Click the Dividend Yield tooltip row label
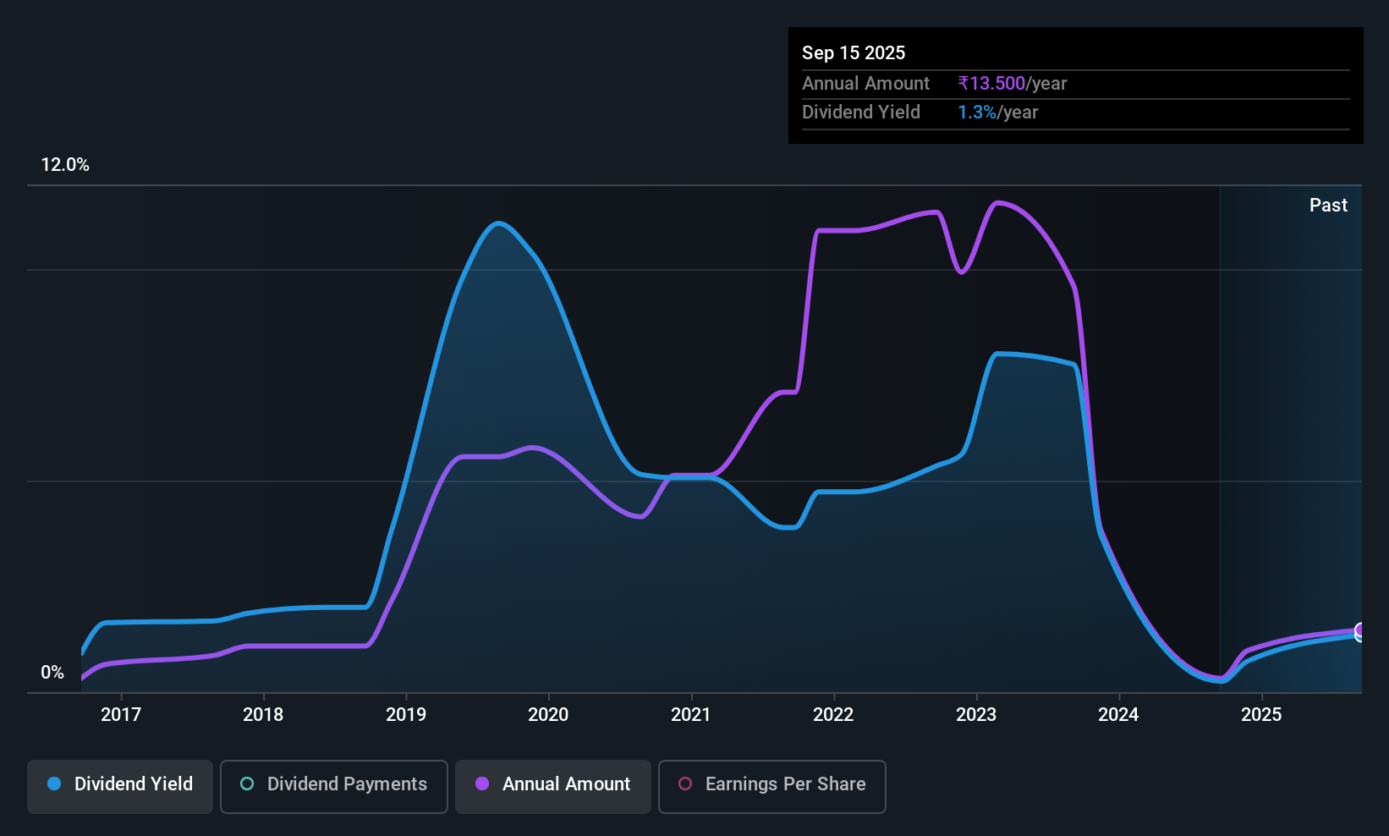 (861, 113)
